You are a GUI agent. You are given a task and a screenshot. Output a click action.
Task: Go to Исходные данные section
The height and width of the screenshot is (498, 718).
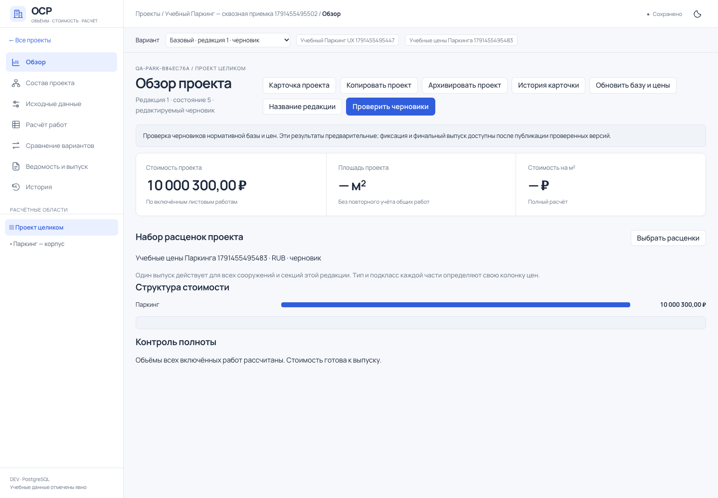click(61, 104)
